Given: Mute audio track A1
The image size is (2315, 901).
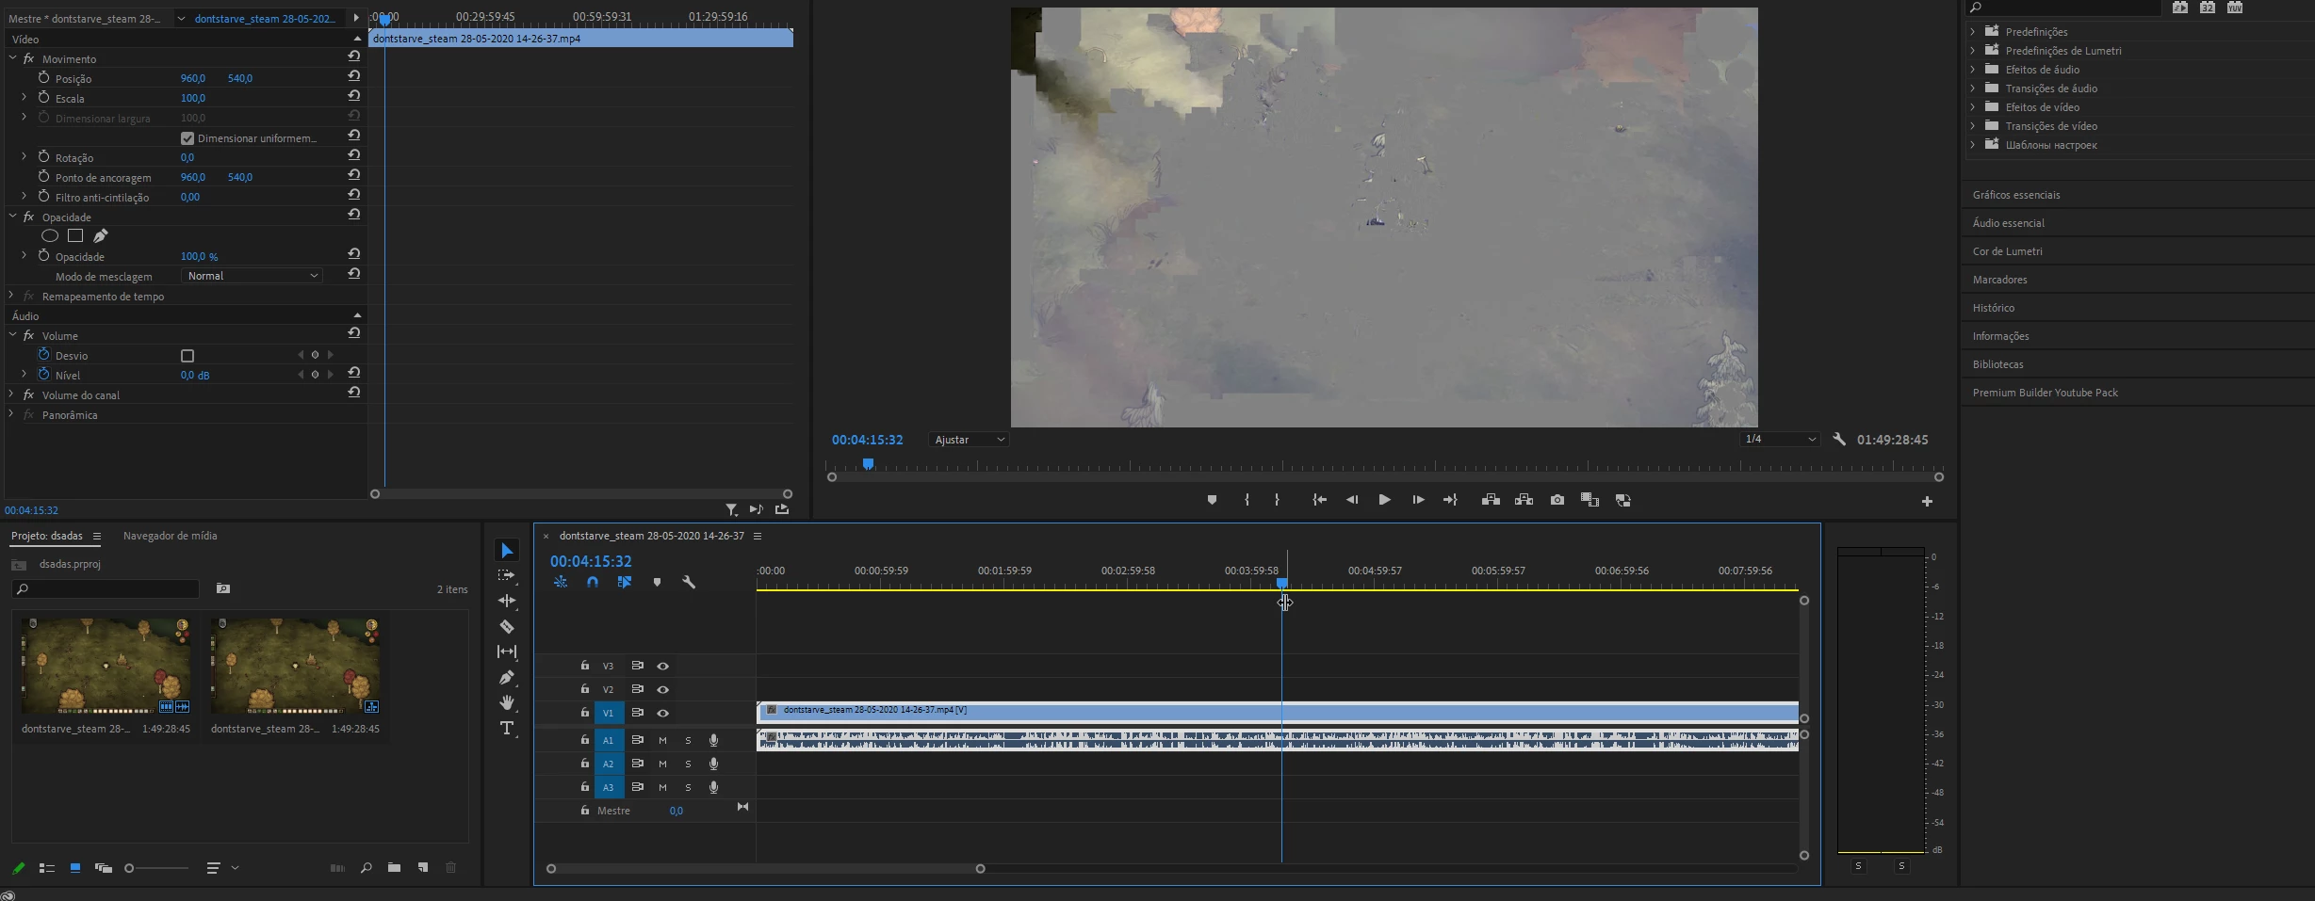Looking at the screenshot, I should (662, 740).
